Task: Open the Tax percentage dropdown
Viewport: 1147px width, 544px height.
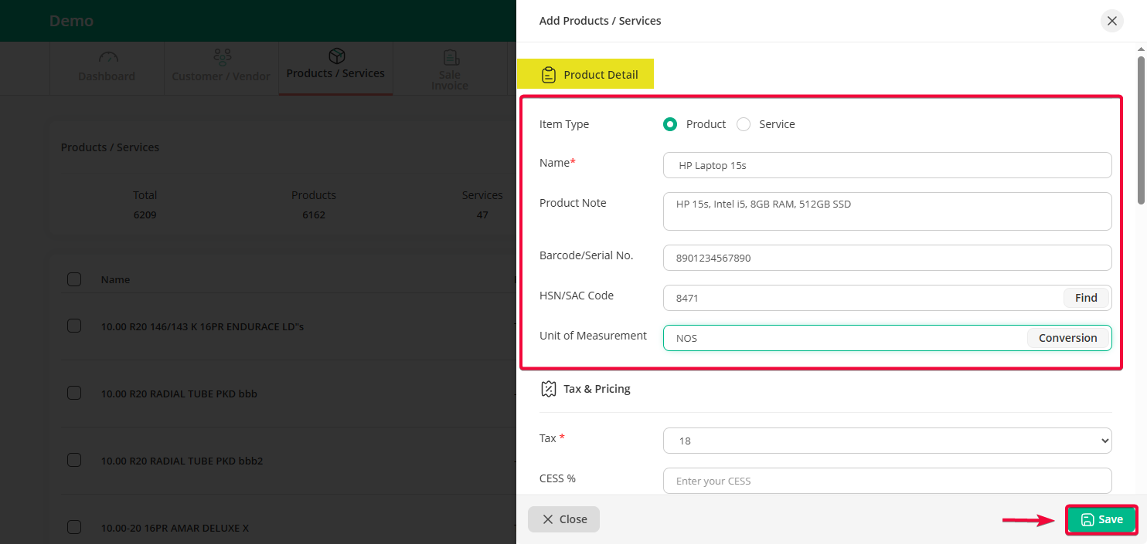Action: [x=887, y=441]
